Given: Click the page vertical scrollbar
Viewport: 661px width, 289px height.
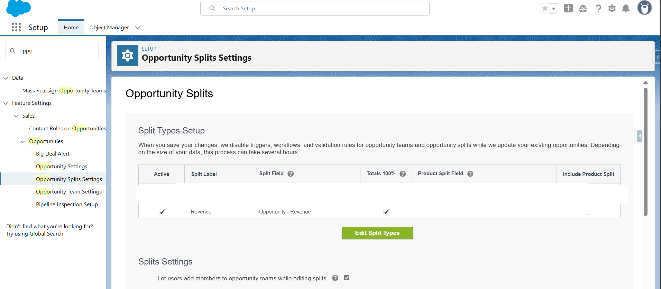Looking at the screenshot, I should tap(645, 152).
